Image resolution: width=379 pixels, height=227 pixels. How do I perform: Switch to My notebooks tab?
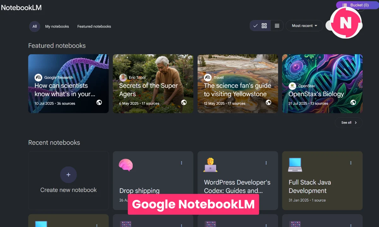point(57,26)
